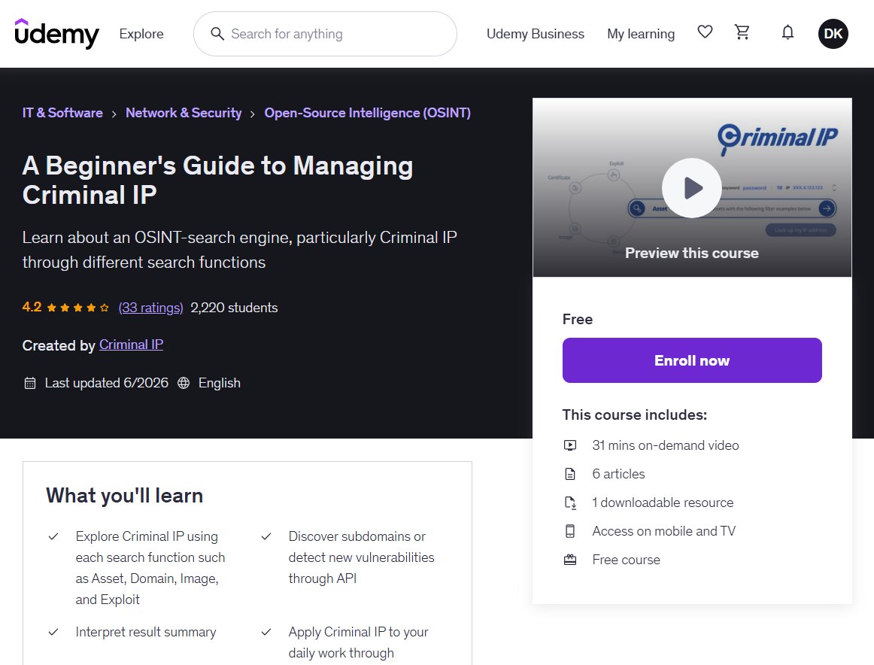Open the Explore menu
The width and height of the screenshot is (874, 665).
[141, 34]
